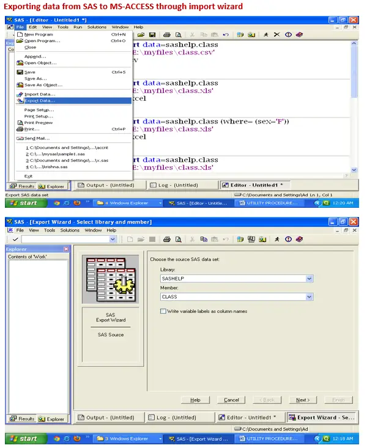The height and width of the screenshot is (448, 367).
Task: Select Export Data... from the File menu
Action: pyautogui.click(x=40, y=101)
